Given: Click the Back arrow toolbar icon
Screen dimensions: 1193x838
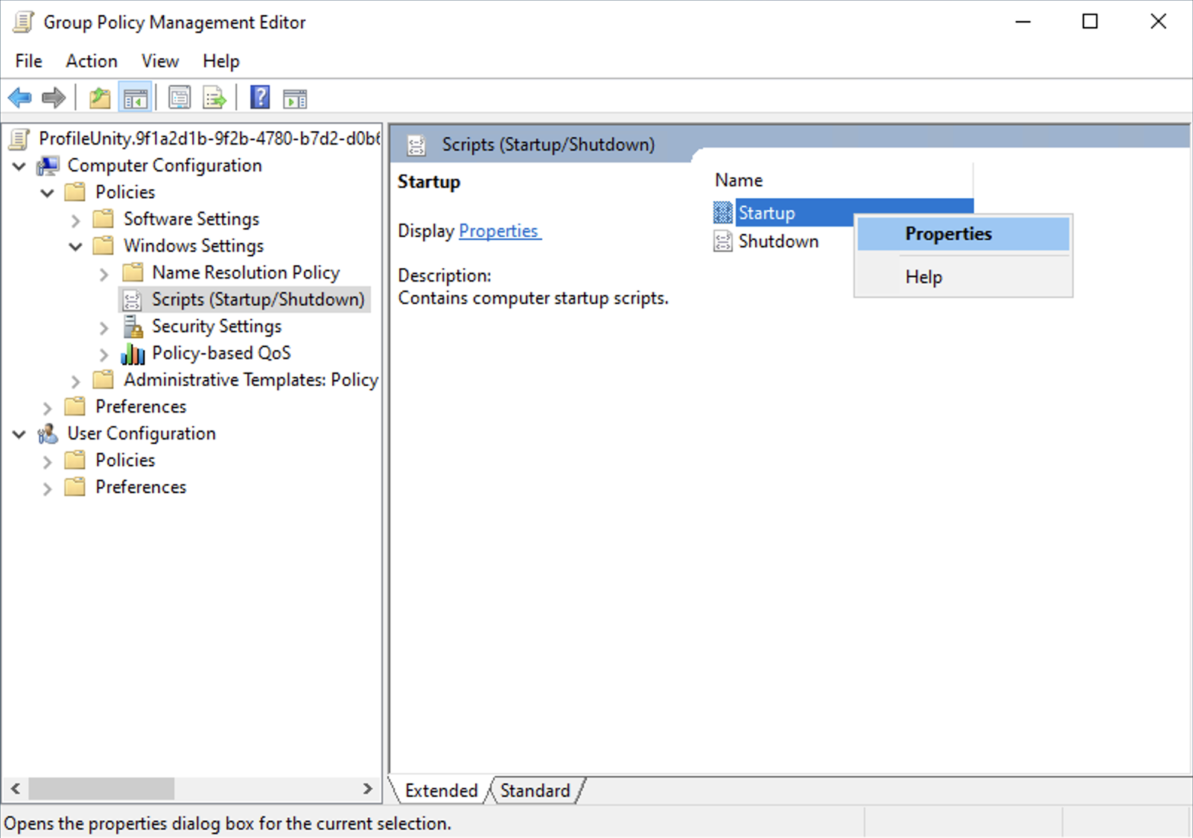Looking at the screenshot, I should coord(20,98).
